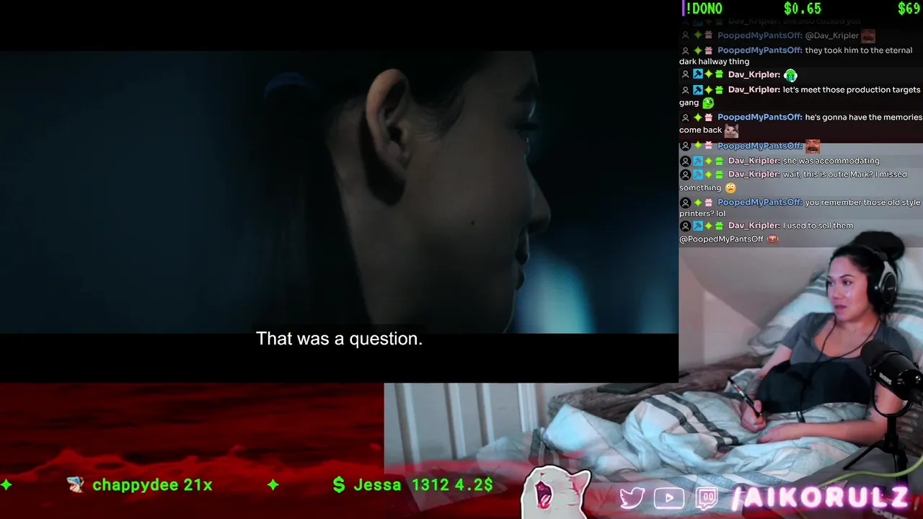Click the '$0.65' donation amount
Screen dimensions: 923x519
803,9
